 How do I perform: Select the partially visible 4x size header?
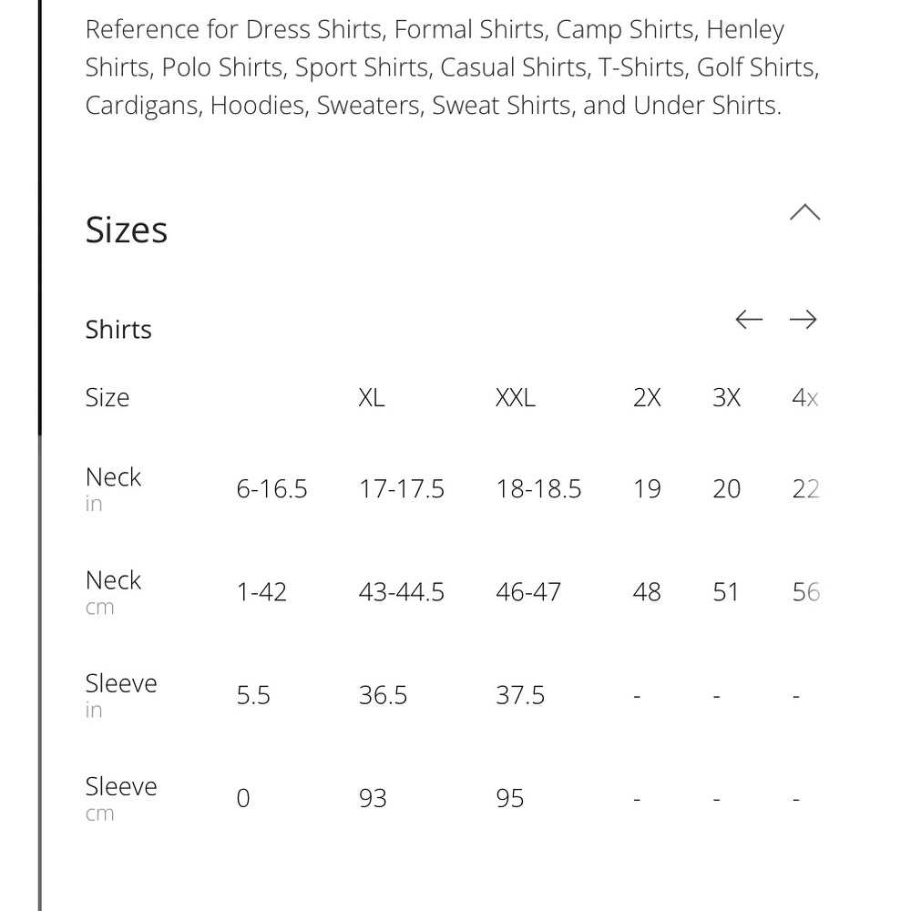click(x=805, y=398)
